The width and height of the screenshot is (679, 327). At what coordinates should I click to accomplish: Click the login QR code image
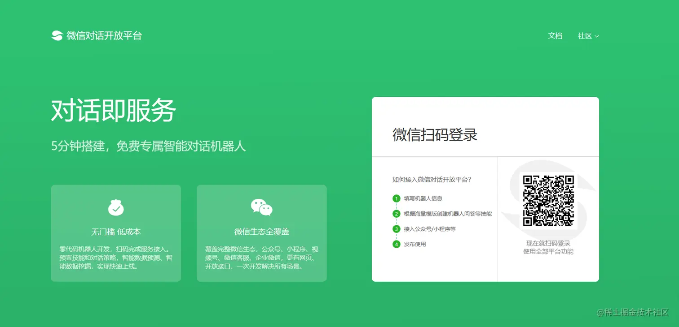tap(548, 200)
